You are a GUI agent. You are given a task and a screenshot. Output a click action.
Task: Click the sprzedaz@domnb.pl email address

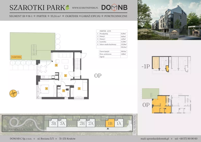tap(158, 138)
